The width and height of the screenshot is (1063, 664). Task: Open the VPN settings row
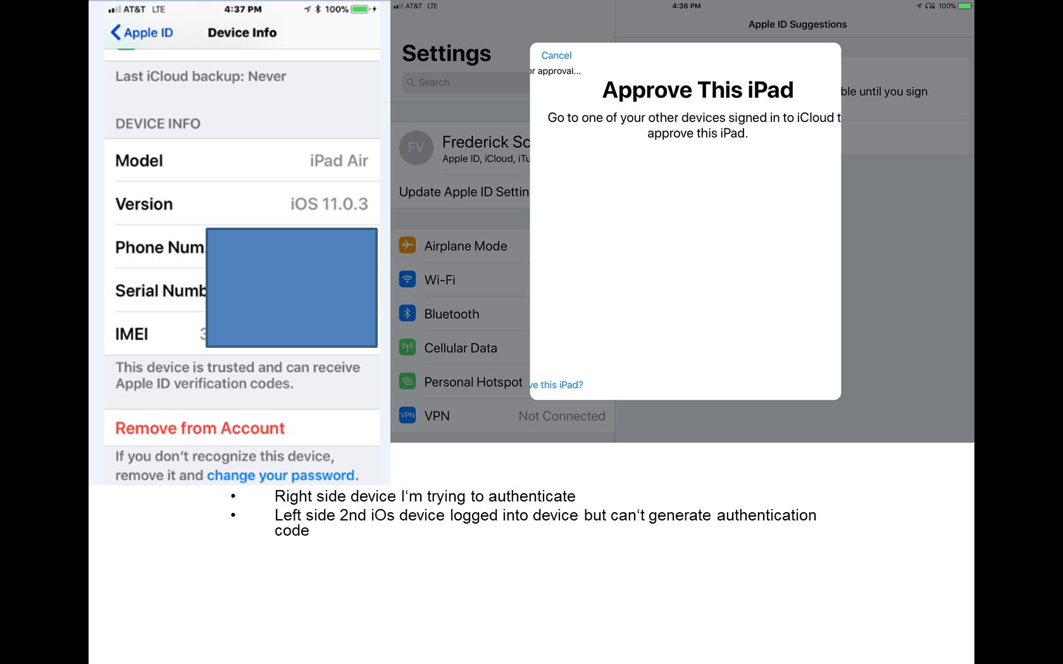pos(503,415)
